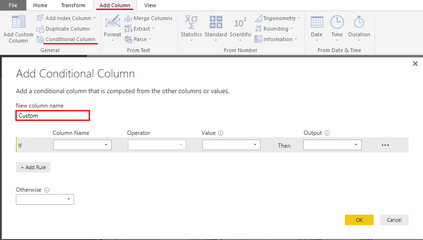Open Conditional Column from the ribbon
423x240 pixels.
(x=66, y=39)
